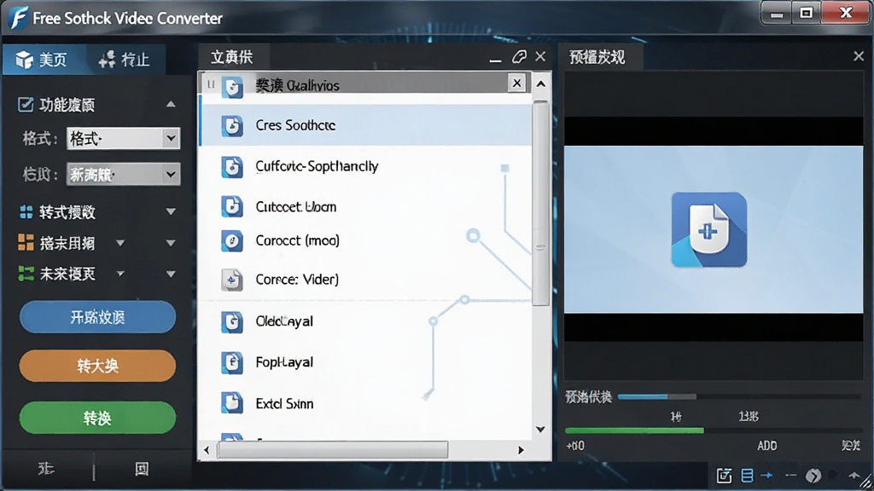Click the handle at left of Qualhvios header
874x491 pixels.
(x=211, y=84)
